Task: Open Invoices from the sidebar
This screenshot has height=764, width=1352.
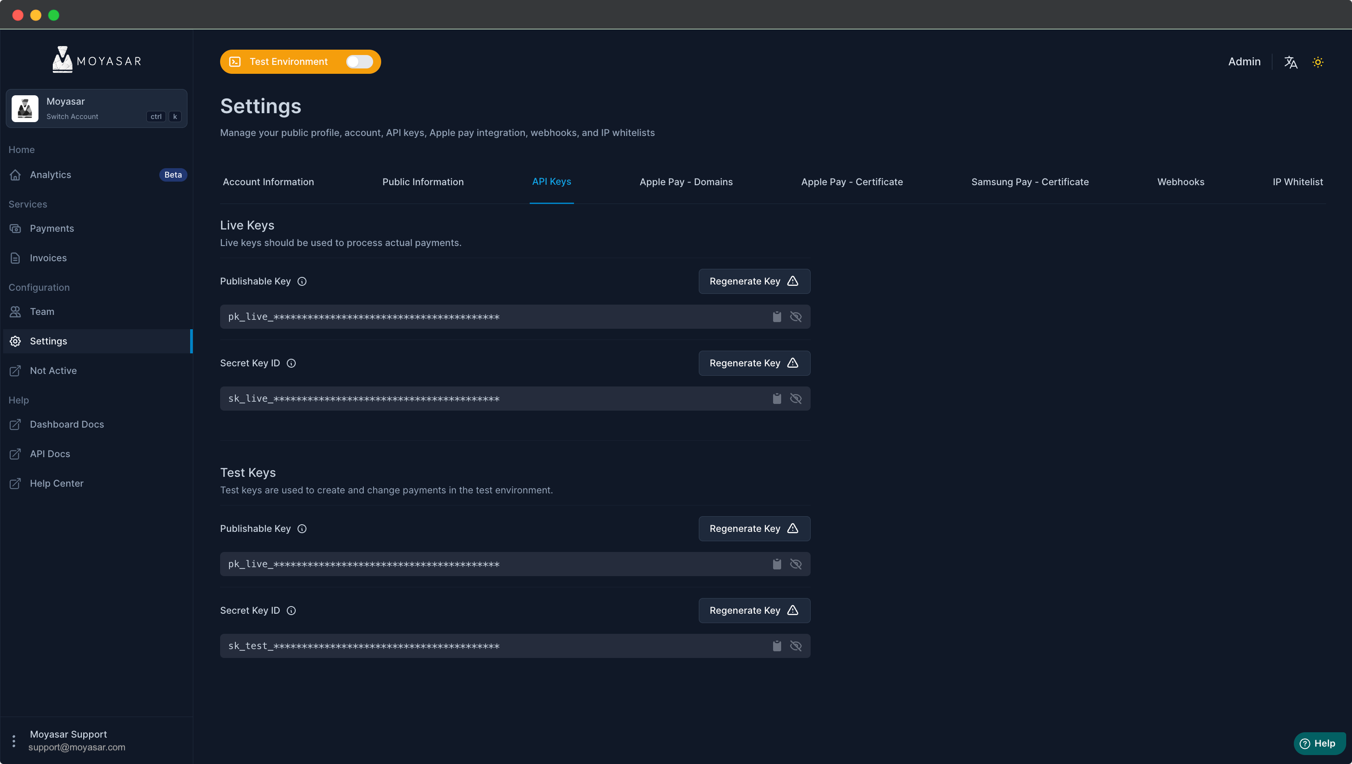Action: coord(48,258)
